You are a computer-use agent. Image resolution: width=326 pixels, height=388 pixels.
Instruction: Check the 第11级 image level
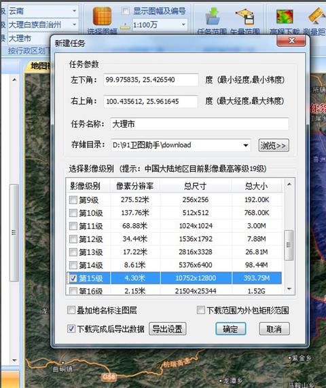[x=73, y=226]
